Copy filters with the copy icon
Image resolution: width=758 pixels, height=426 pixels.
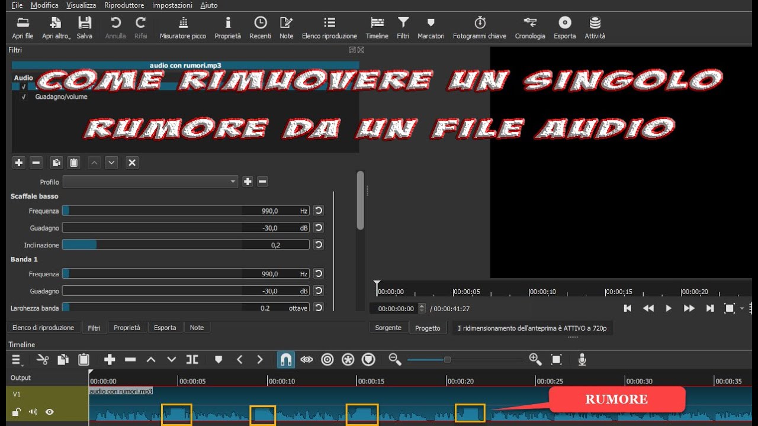pos(56,163)
